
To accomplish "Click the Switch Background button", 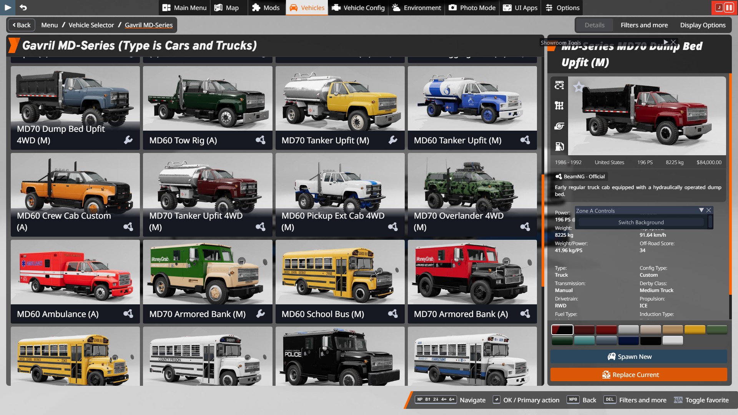I will [x=641, y=222].
